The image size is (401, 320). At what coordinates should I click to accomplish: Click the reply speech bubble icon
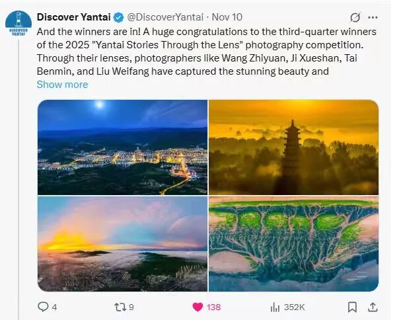[x=43, y=307]
